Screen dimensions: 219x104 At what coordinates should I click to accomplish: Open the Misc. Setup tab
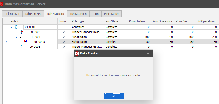(111, 14)
